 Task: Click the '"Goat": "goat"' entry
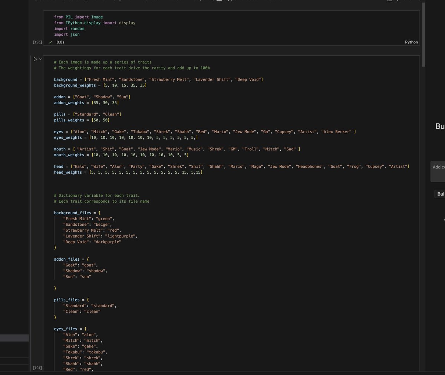click(x=81, y=265)
